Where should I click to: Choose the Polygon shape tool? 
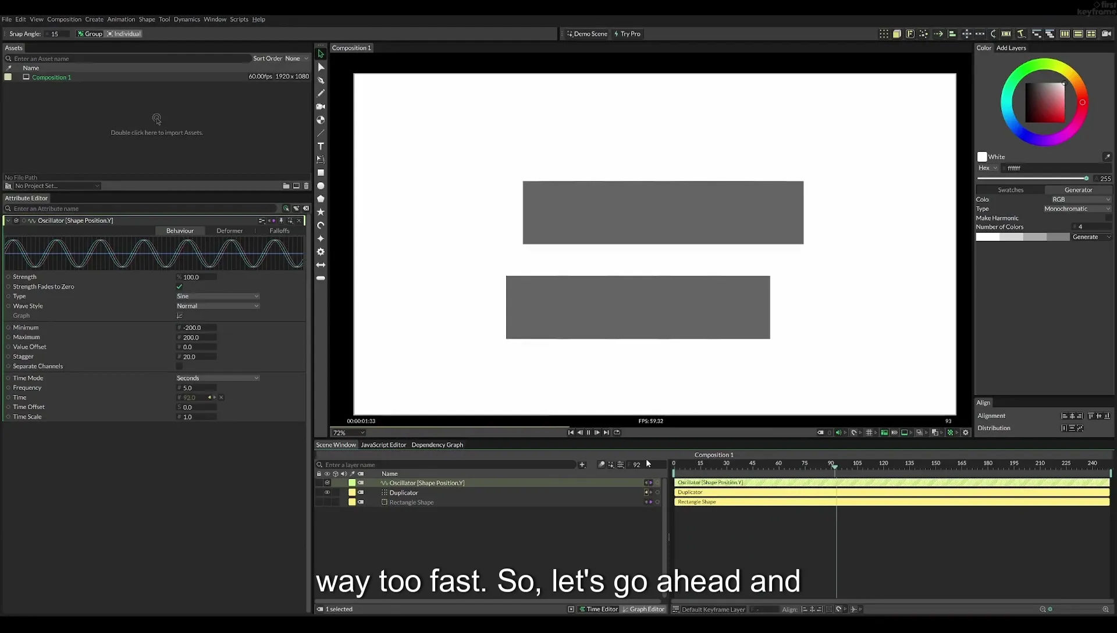point(321,199)
